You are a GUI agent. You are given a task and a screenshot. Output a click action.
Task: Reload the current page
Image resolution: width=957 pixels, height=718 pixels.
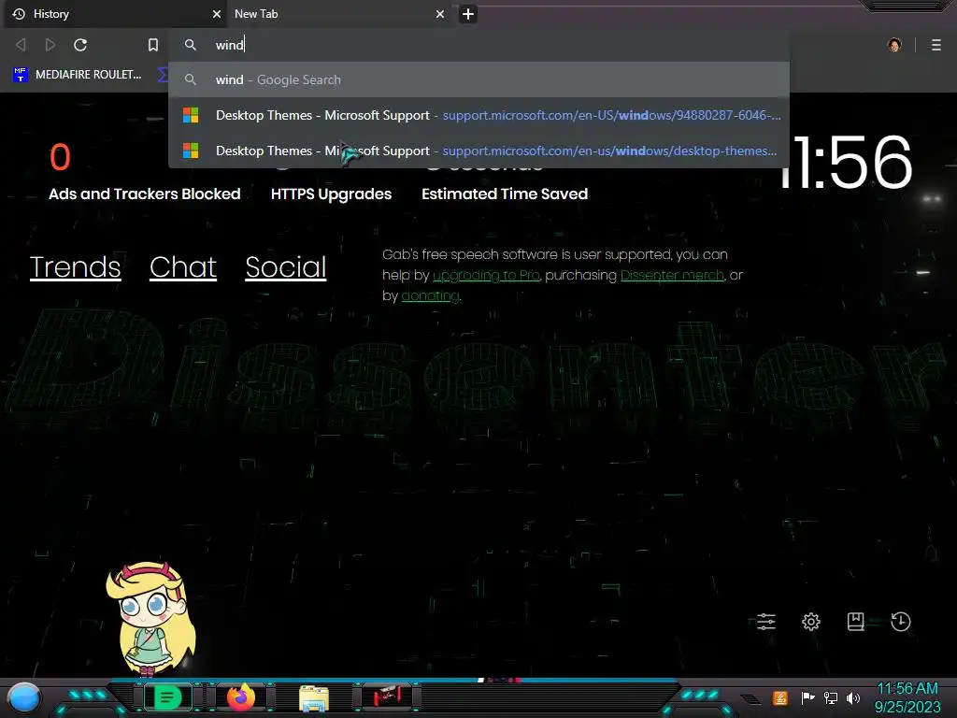click(x=80, y=45)
